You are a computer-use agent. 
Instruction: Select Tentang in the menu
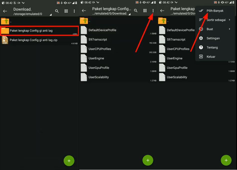[x=215, y=47]
